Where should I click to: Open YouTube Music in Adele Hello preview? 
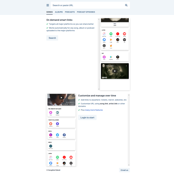tap(118, 34)
